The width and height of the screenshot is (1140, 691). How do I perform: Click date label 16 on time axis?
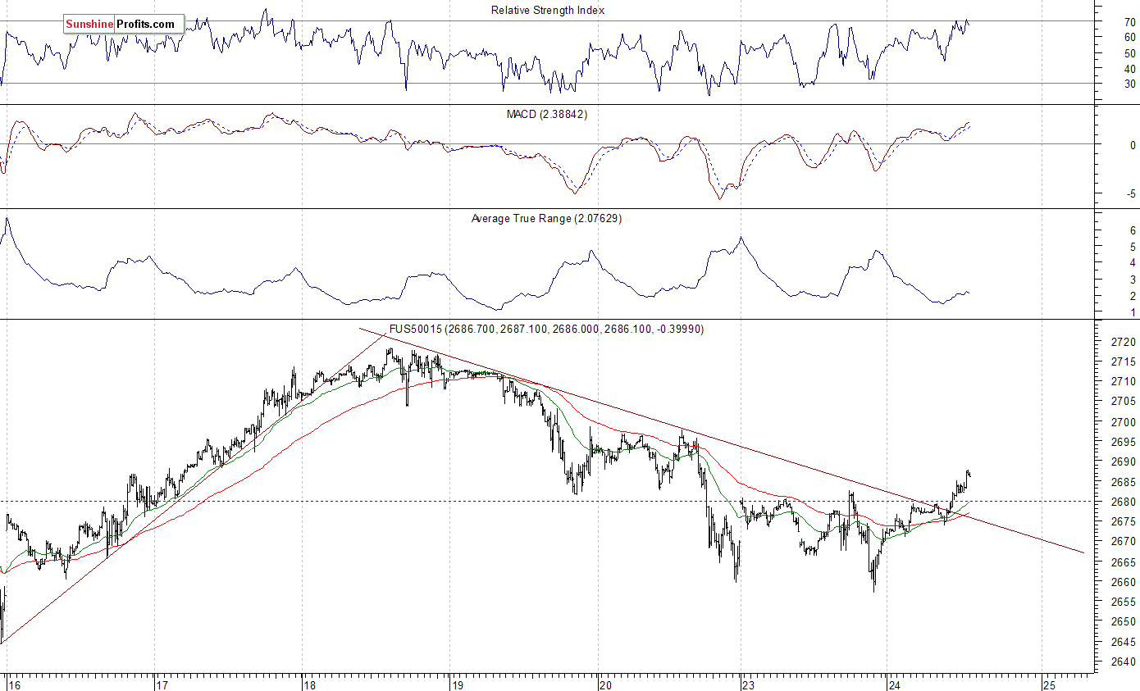point(14,684)
